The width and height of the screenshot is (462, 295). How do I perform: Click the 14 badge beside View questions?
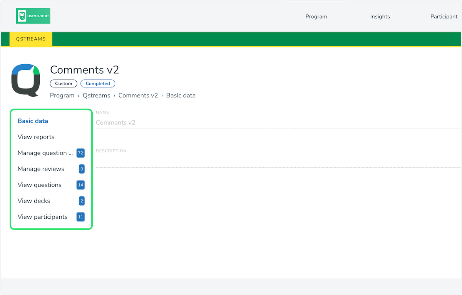[80, 185]
